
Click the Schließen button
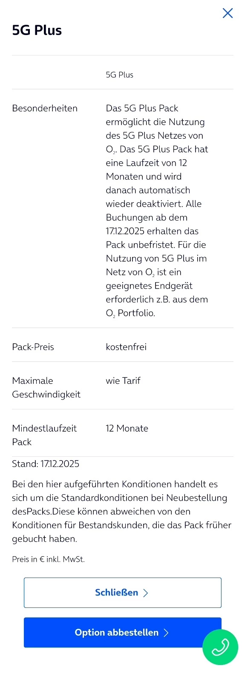pyautogui.click(x=123, y=592)
